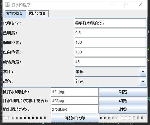Open the 颜色 dropdown arrow
This screenshot has width=150, height=125.
click(143, 81)
